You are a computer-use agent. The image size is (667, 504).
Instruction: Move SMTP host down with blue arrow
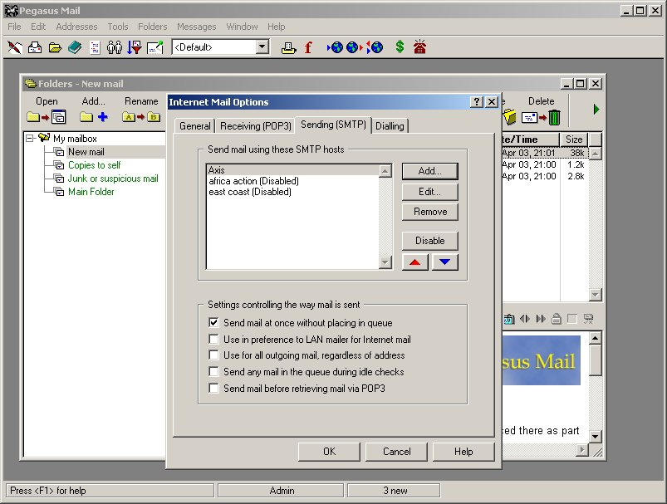[444, 262]
